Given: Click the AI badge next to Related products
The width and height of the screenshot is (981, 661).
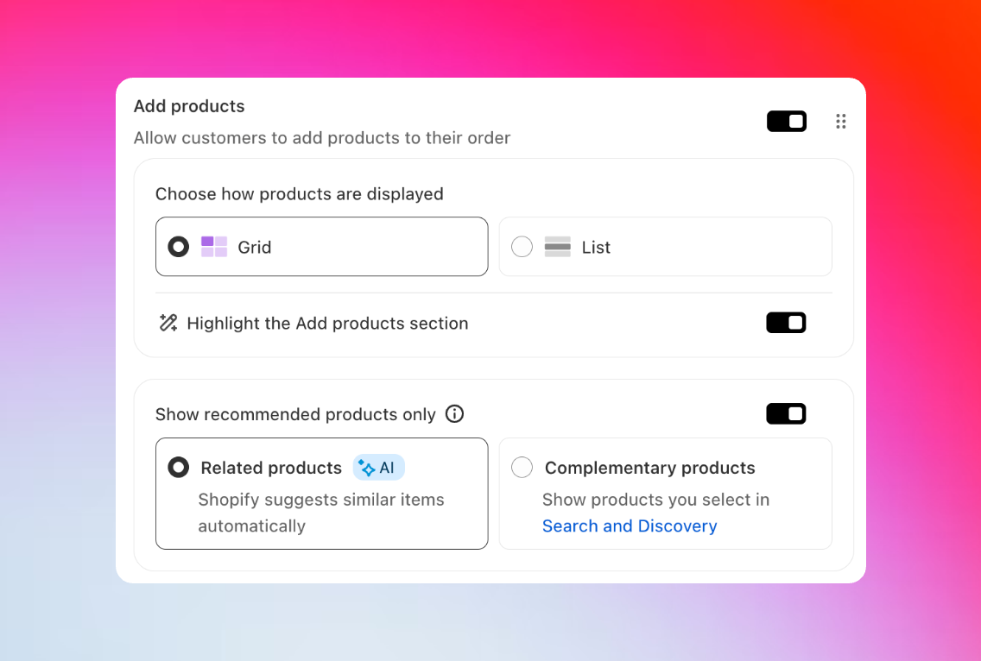Looking at the screenshot, I should tap(378, 468).
